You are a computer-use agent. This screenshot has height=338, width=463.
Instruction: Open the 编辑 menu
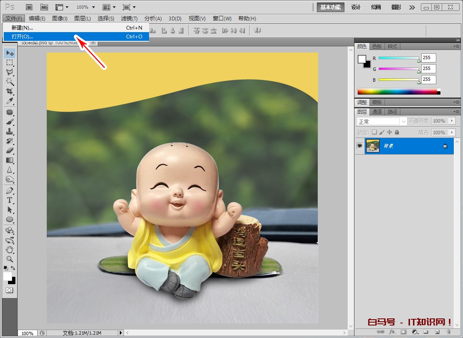pyautogui.click(x=38, y=18)
